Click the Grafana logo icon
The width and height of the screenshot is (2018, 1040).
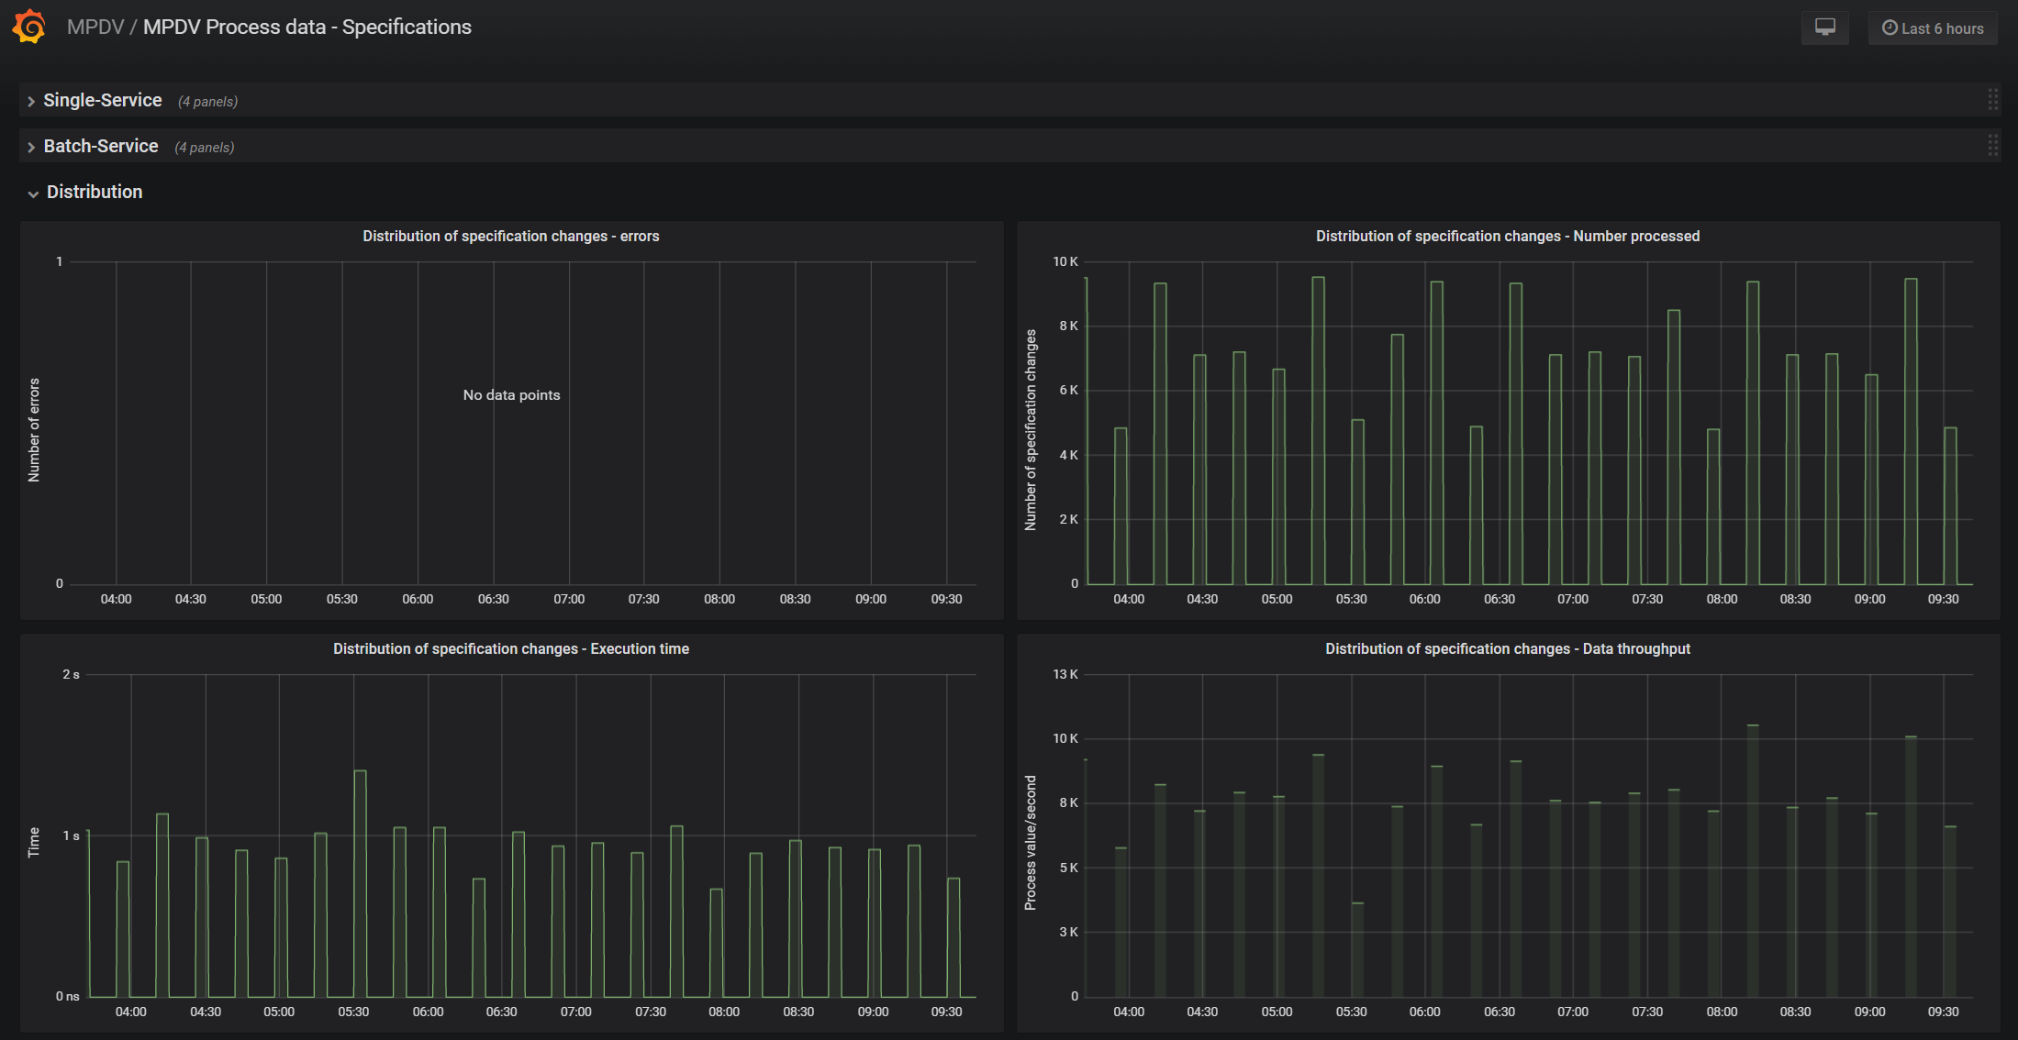pos(29,27)
